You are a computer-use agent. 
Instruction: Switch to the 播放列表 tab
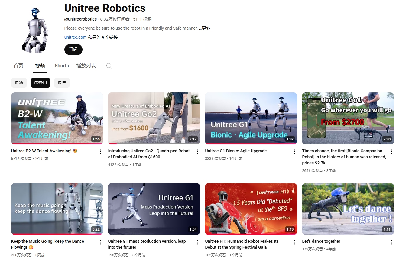pos(86,66)
